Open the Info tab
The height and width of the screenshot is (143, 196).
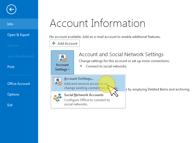19,24
